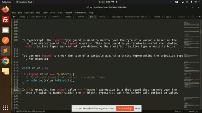Close the typ tab
Viewport: 202px width, 113px height.
[x=95, y=17]
